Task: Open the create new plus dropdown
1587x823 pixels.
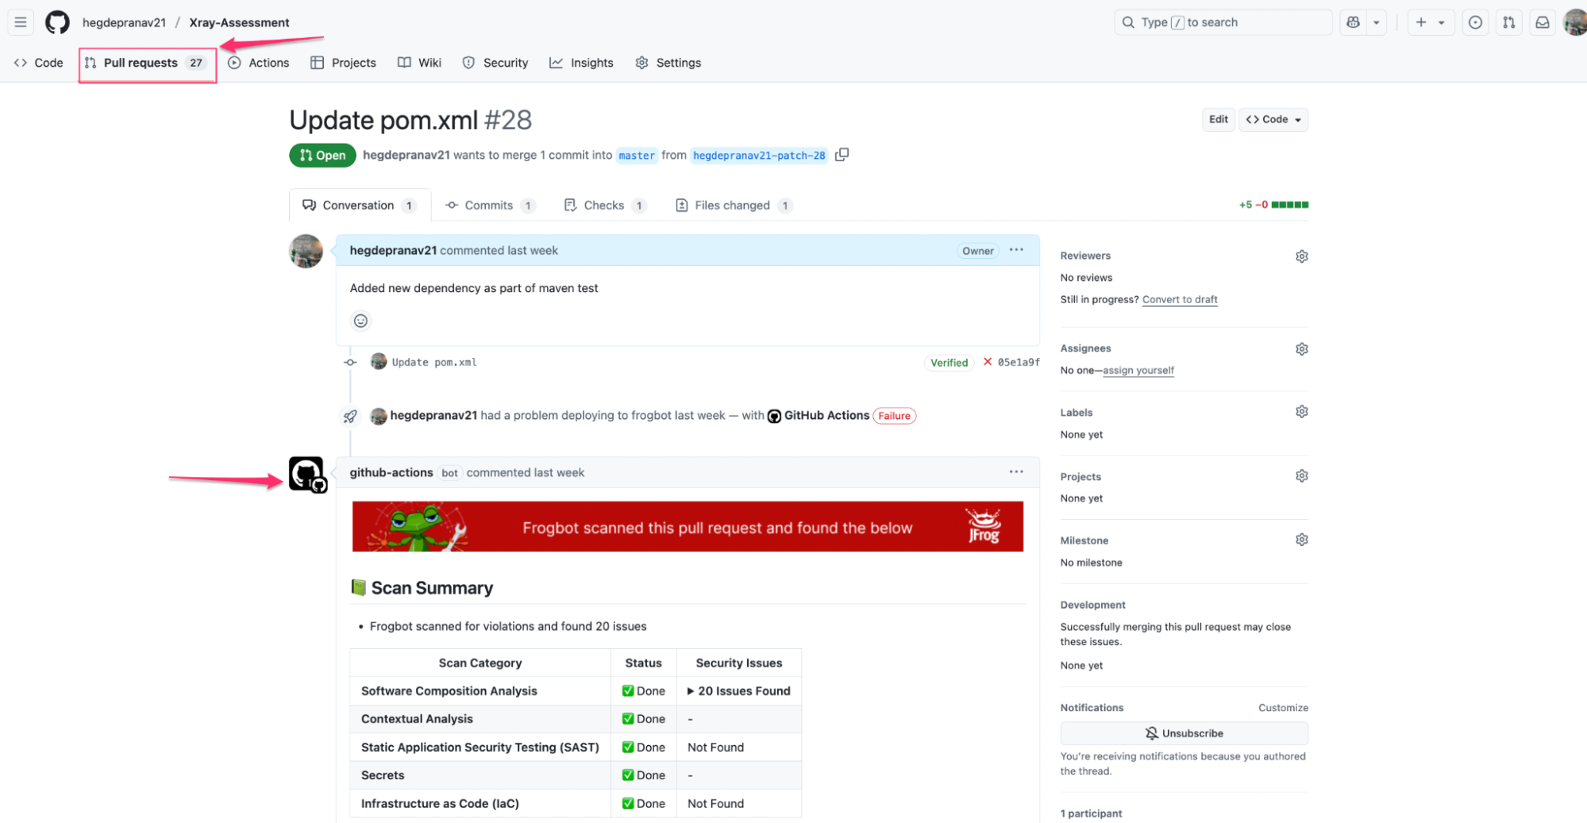Action: (x=1429, y=22)
